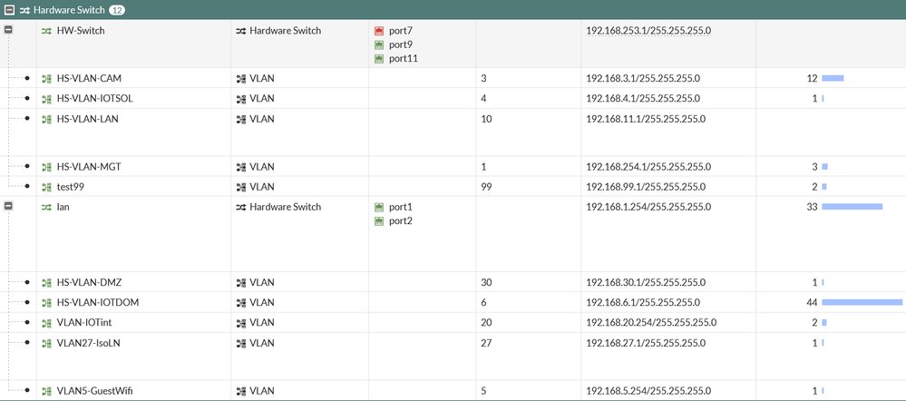Collapse the lan hardware switch tree
Screen dimensions: 906x401
[x=8, y=207]
